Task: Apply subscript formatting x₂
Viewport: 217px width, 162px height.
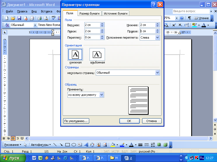Action: (180, 25)
